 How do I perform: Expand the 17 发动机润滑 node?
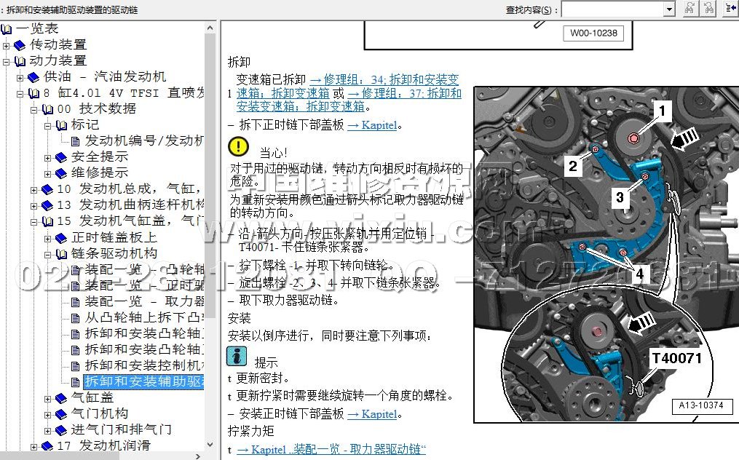coord(34,445)
